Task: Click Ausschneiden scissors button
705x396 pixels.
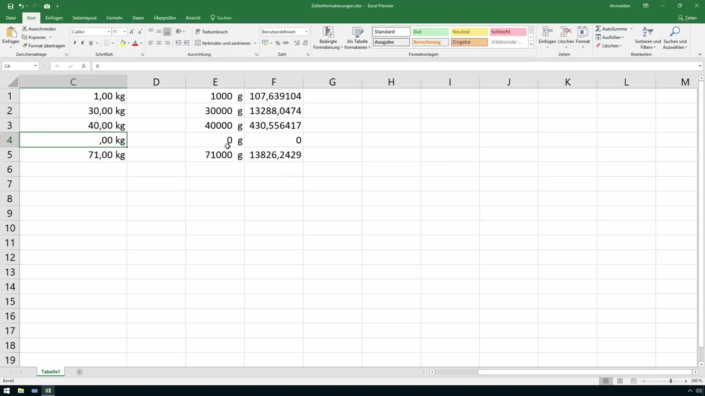Action: pyautogui.click(x=39, y=29)
